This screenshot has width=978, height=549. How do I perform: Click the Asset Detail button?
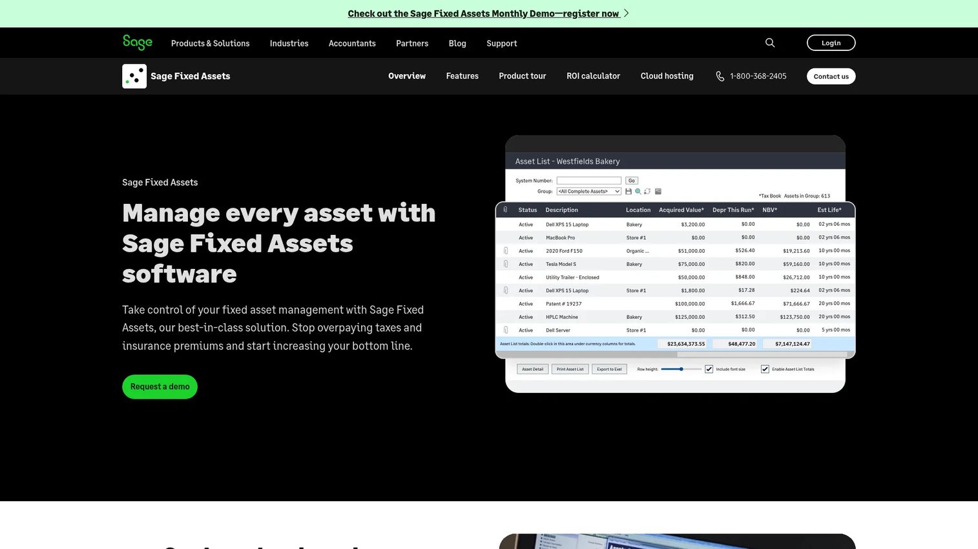click(533, 369)
